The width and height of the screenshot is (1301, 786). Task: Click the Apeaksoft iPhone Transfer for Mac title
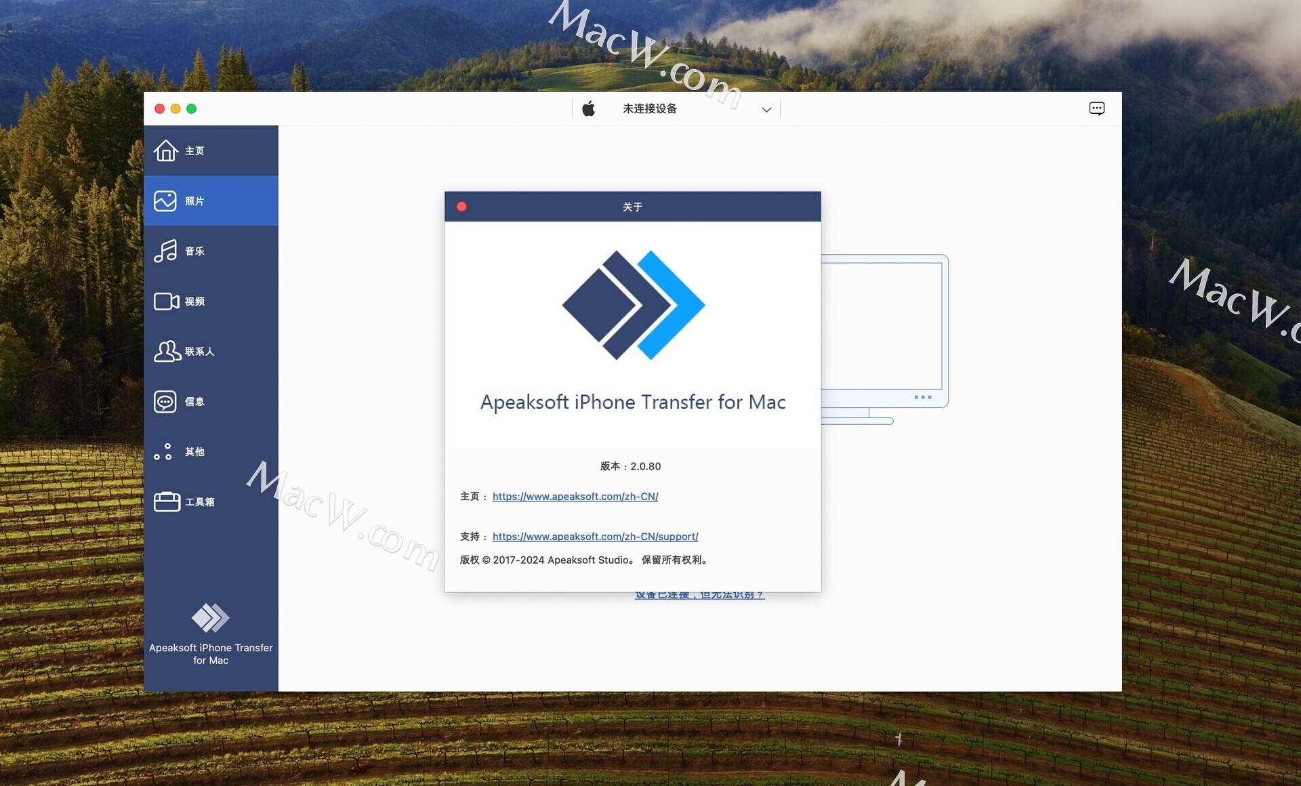click(x=633, y=402)
